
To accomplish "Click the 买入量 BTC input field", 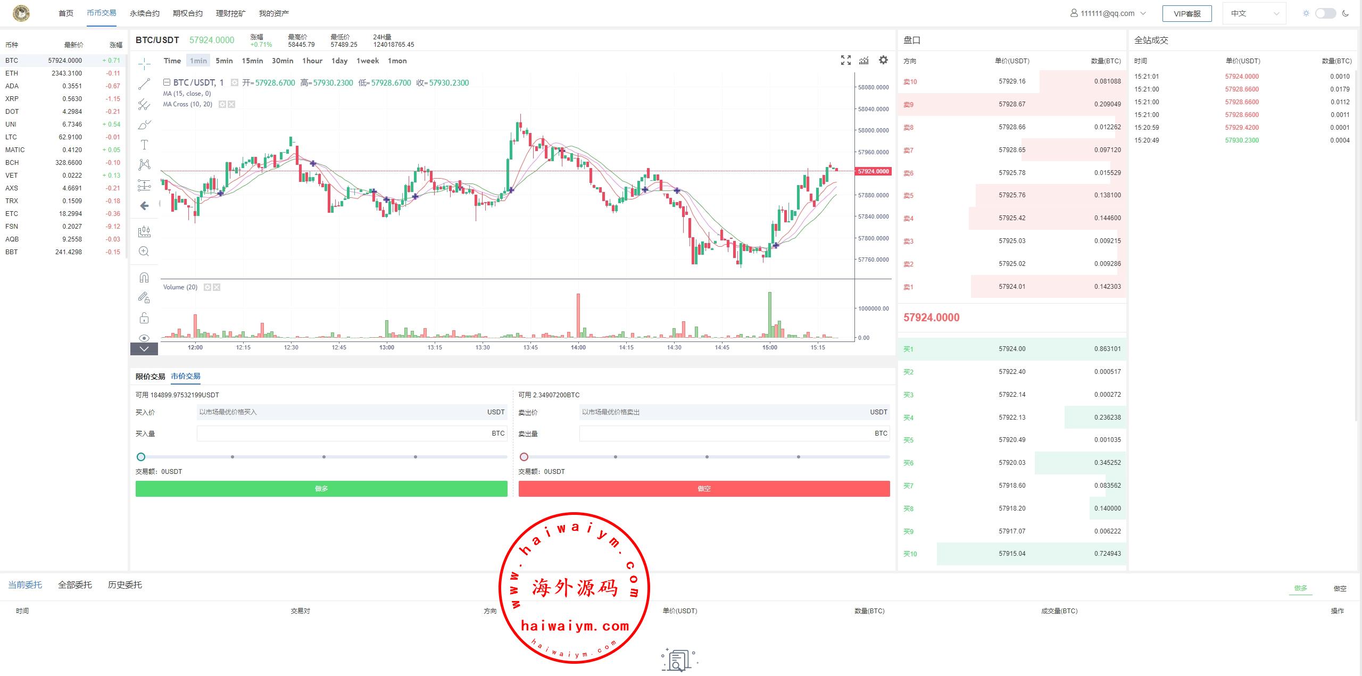I will click(340, 433).
